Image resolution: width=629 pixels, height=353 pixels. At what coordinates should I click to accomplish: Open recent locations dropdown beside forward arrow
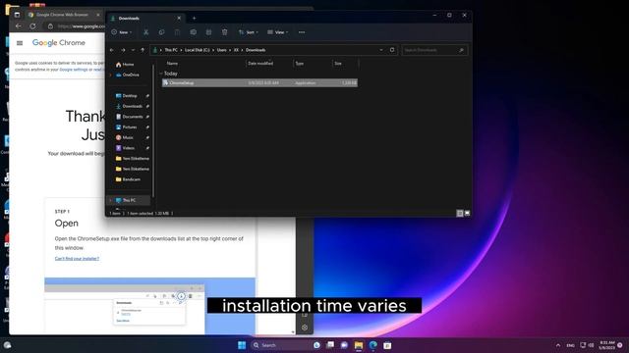[133, 50]
